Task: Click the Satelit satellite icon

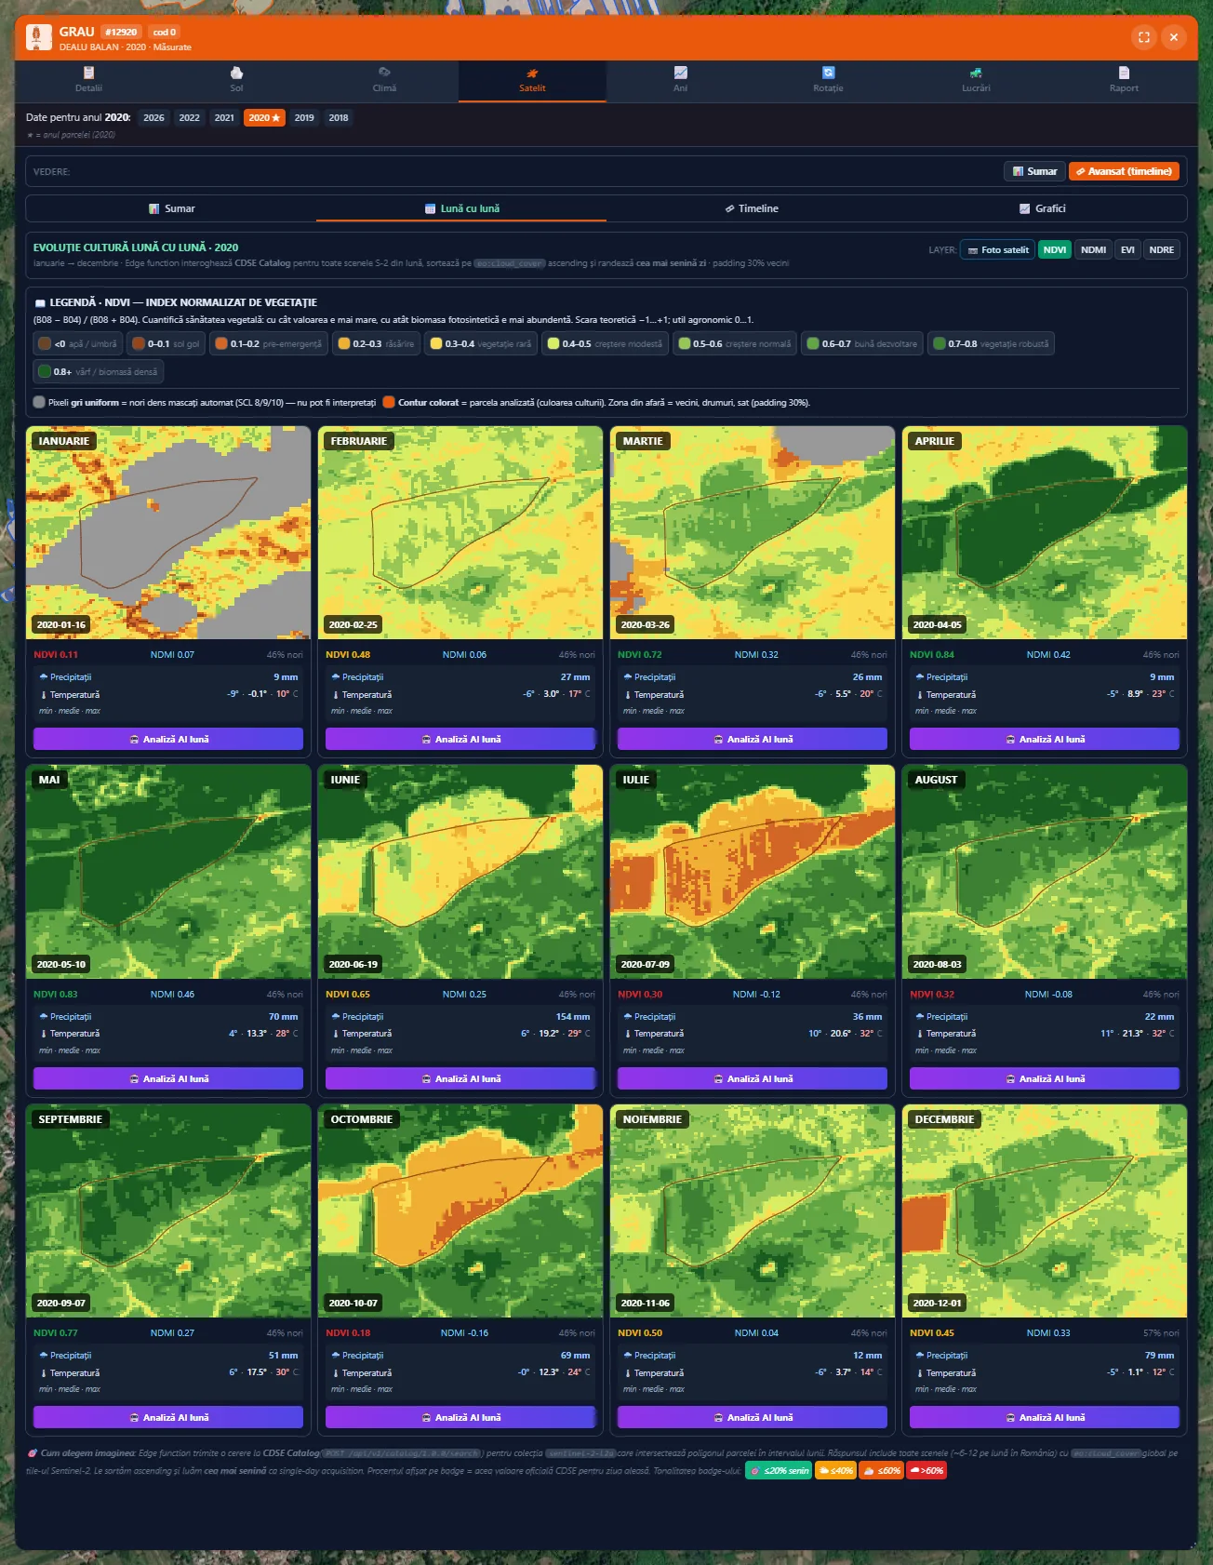Action: (532, 73)
